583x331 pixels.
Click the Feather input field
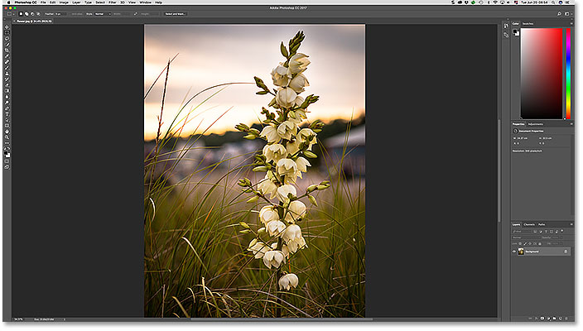[60, 14]
